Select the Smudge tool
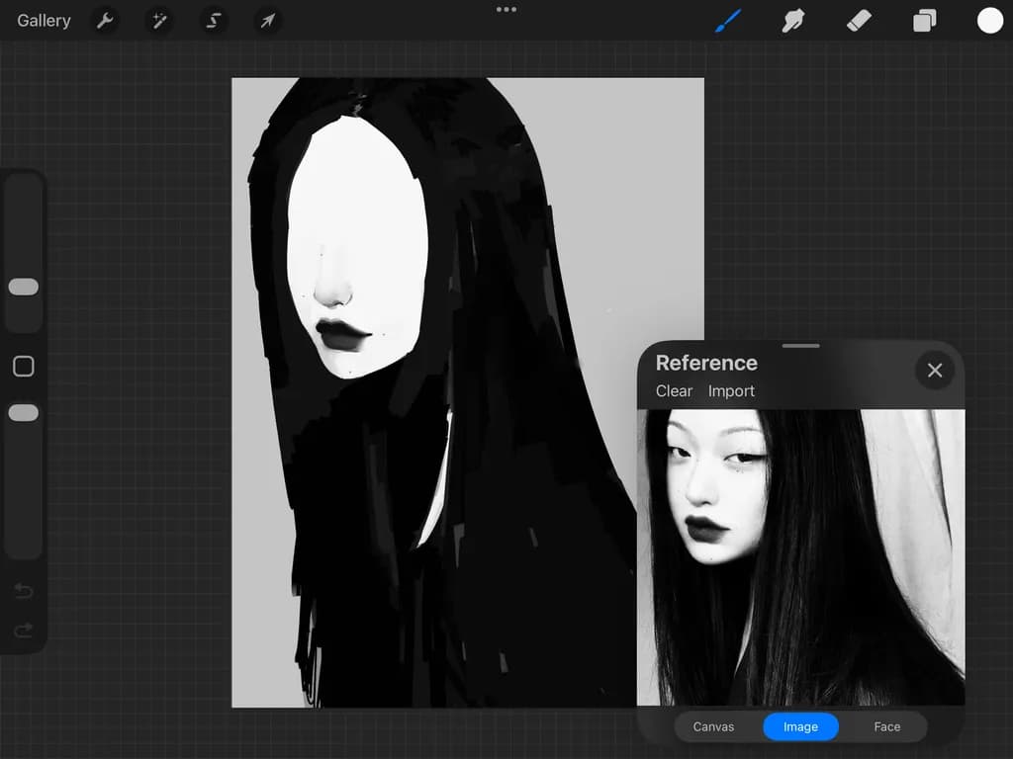Viewport: 1013px width, 759px height. coord(793,21)
